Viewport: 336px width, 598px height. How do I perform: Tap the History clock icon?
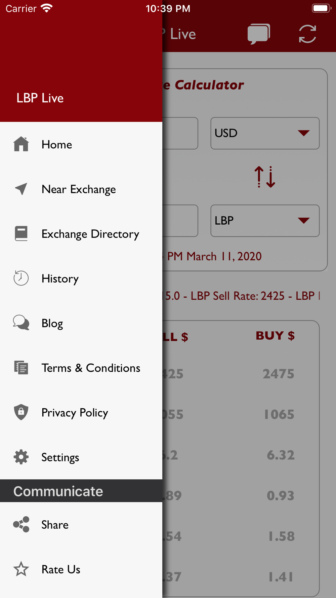[x=21, y=278]
